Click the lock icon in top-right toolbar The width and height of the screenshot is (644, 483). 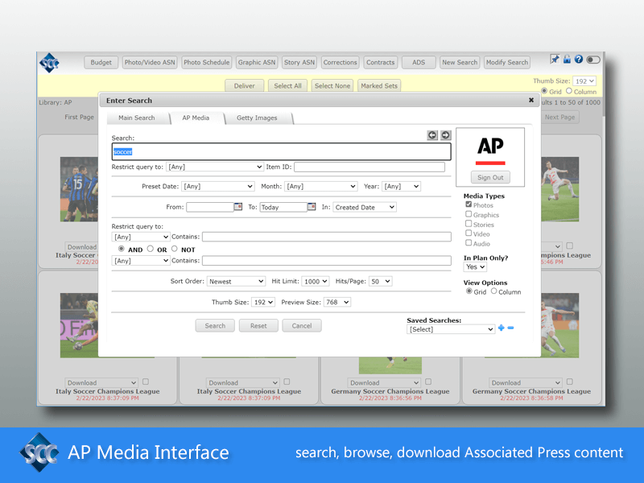[x=567, y=59]
